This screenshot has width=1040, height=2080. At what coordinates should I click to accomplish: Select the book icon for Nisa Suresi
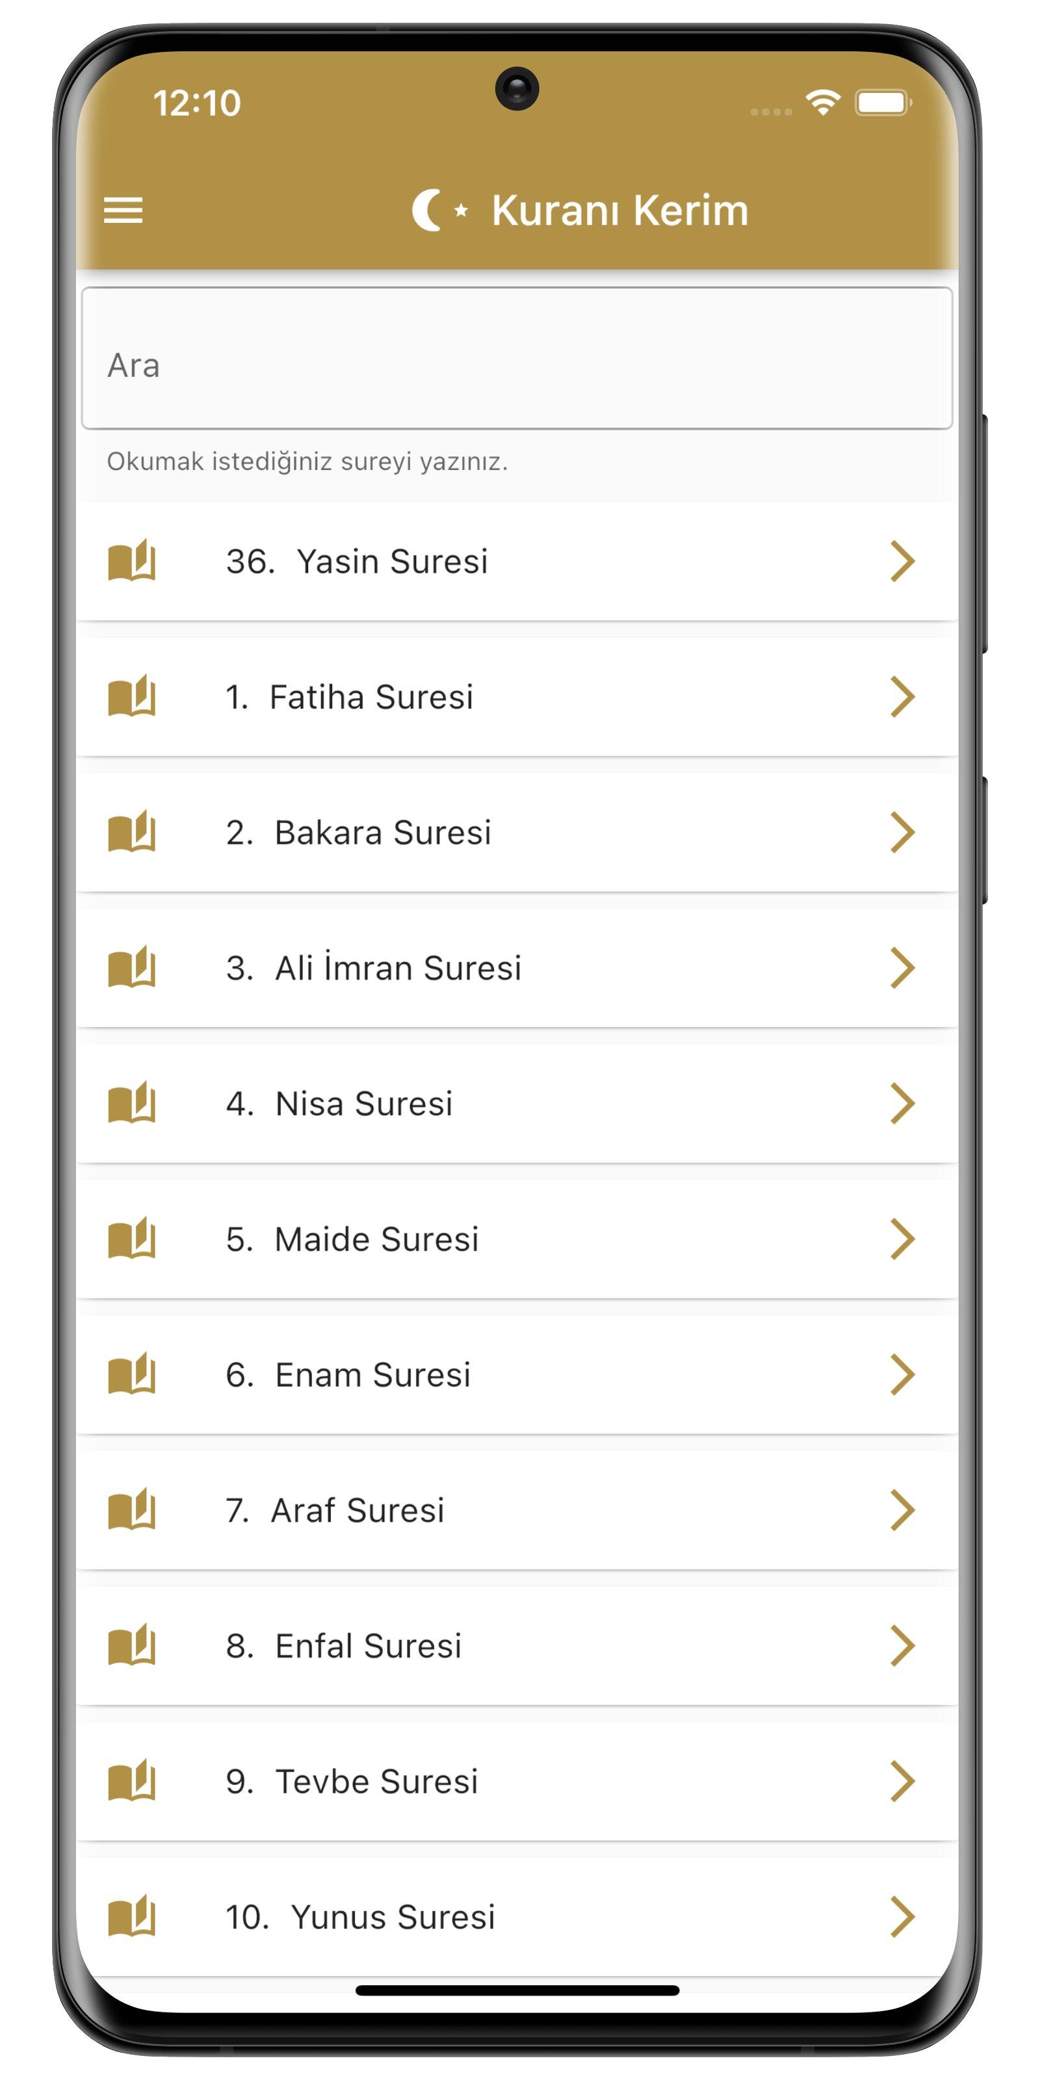coord(131,1104)
